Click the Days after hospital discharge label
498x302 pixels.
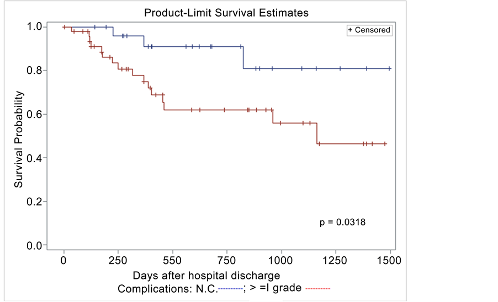coord(206,274)
